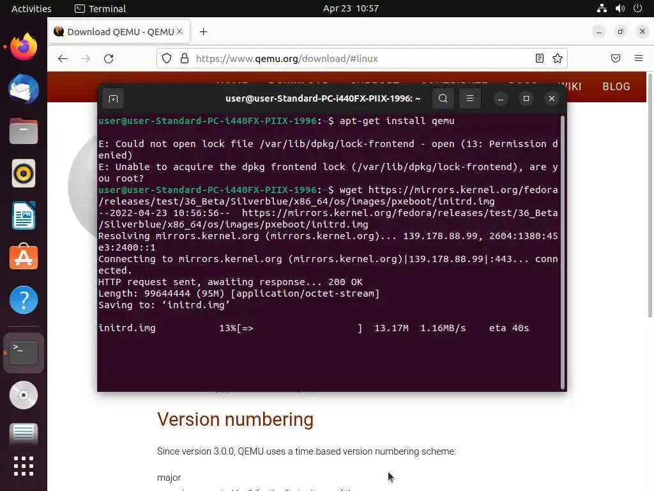Open the power system menu
This screenshot has height=491, width=654.
tap(638, 8)
